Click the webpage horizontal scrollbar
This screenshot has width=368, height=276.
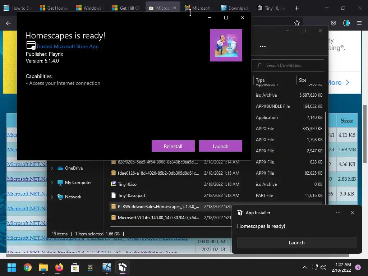tap(178, 256)
